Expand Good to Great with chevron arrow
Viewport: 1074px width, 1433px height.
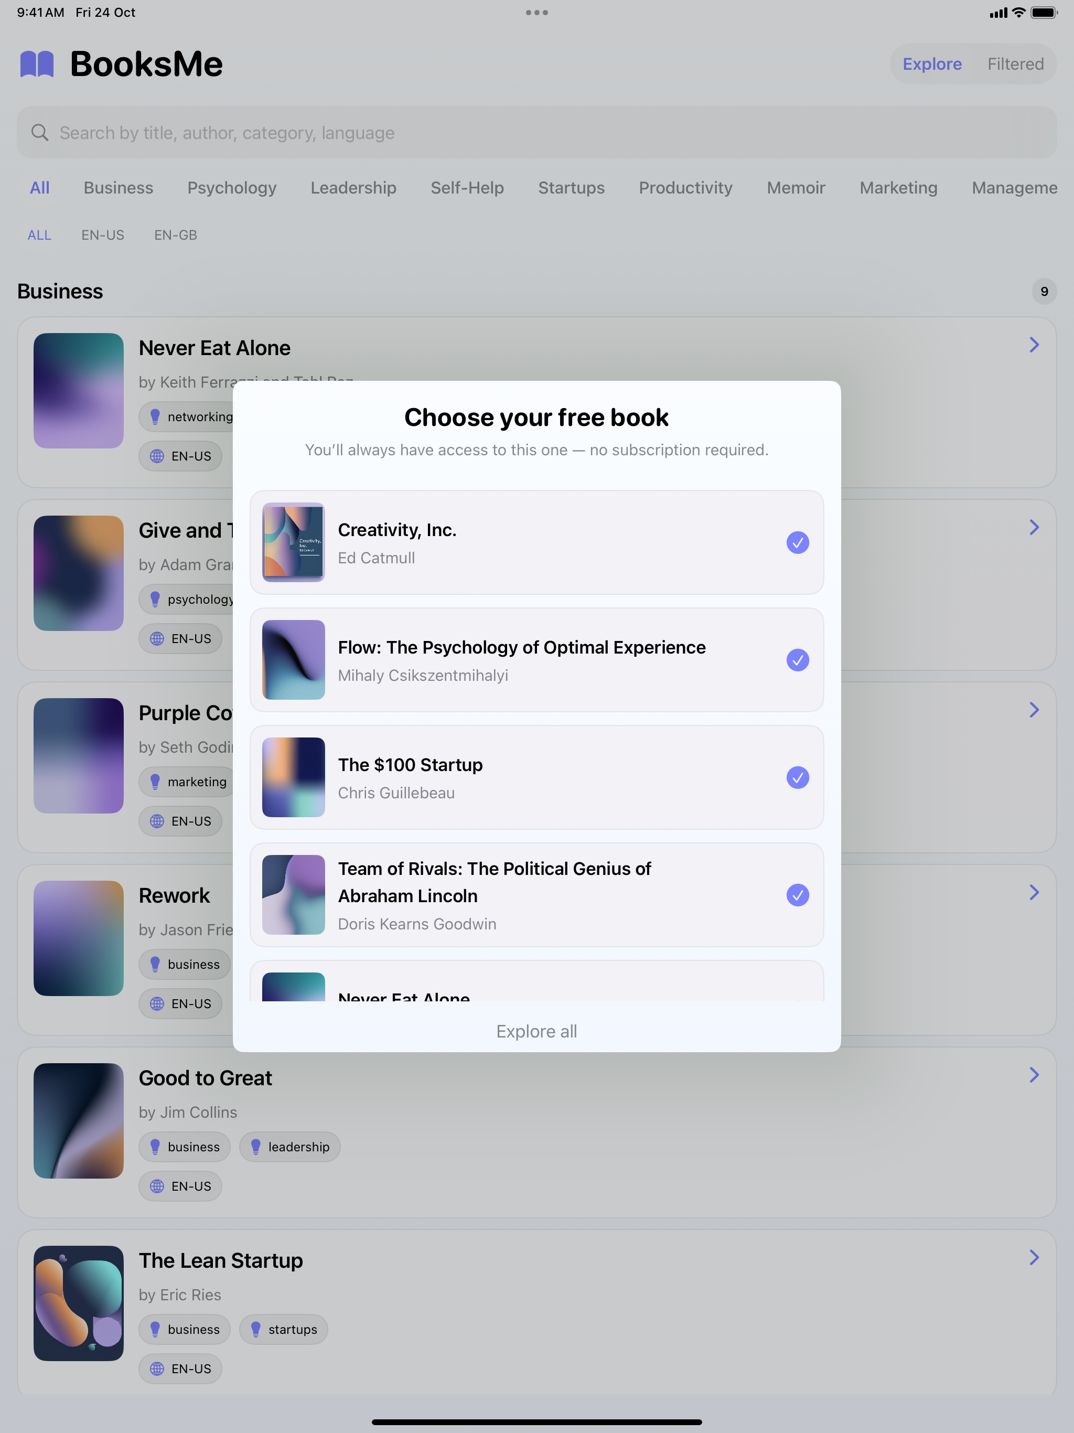1034,1075
